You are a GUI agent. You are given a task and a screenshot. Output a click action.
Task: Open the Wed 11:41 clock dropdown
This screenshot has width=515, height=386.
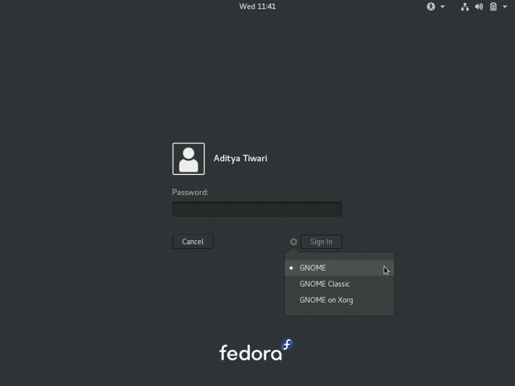257,6
